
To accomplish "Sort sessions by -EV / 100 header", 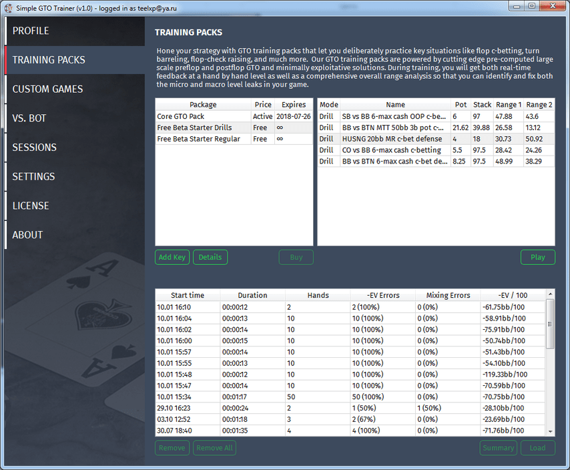I will [x=513, y=295].
